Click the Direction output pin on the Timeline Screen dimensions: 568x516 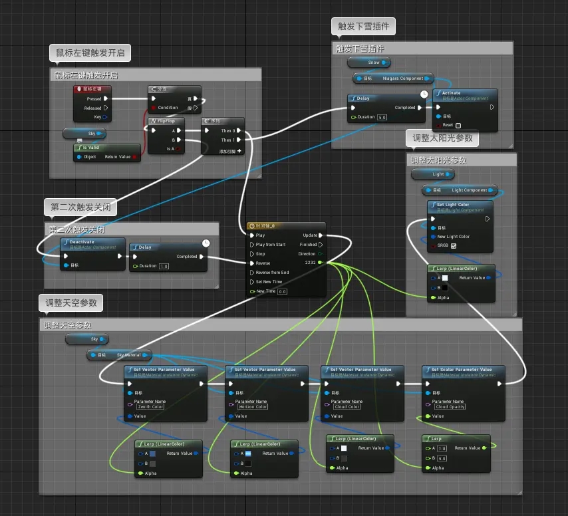click(320, 254)
